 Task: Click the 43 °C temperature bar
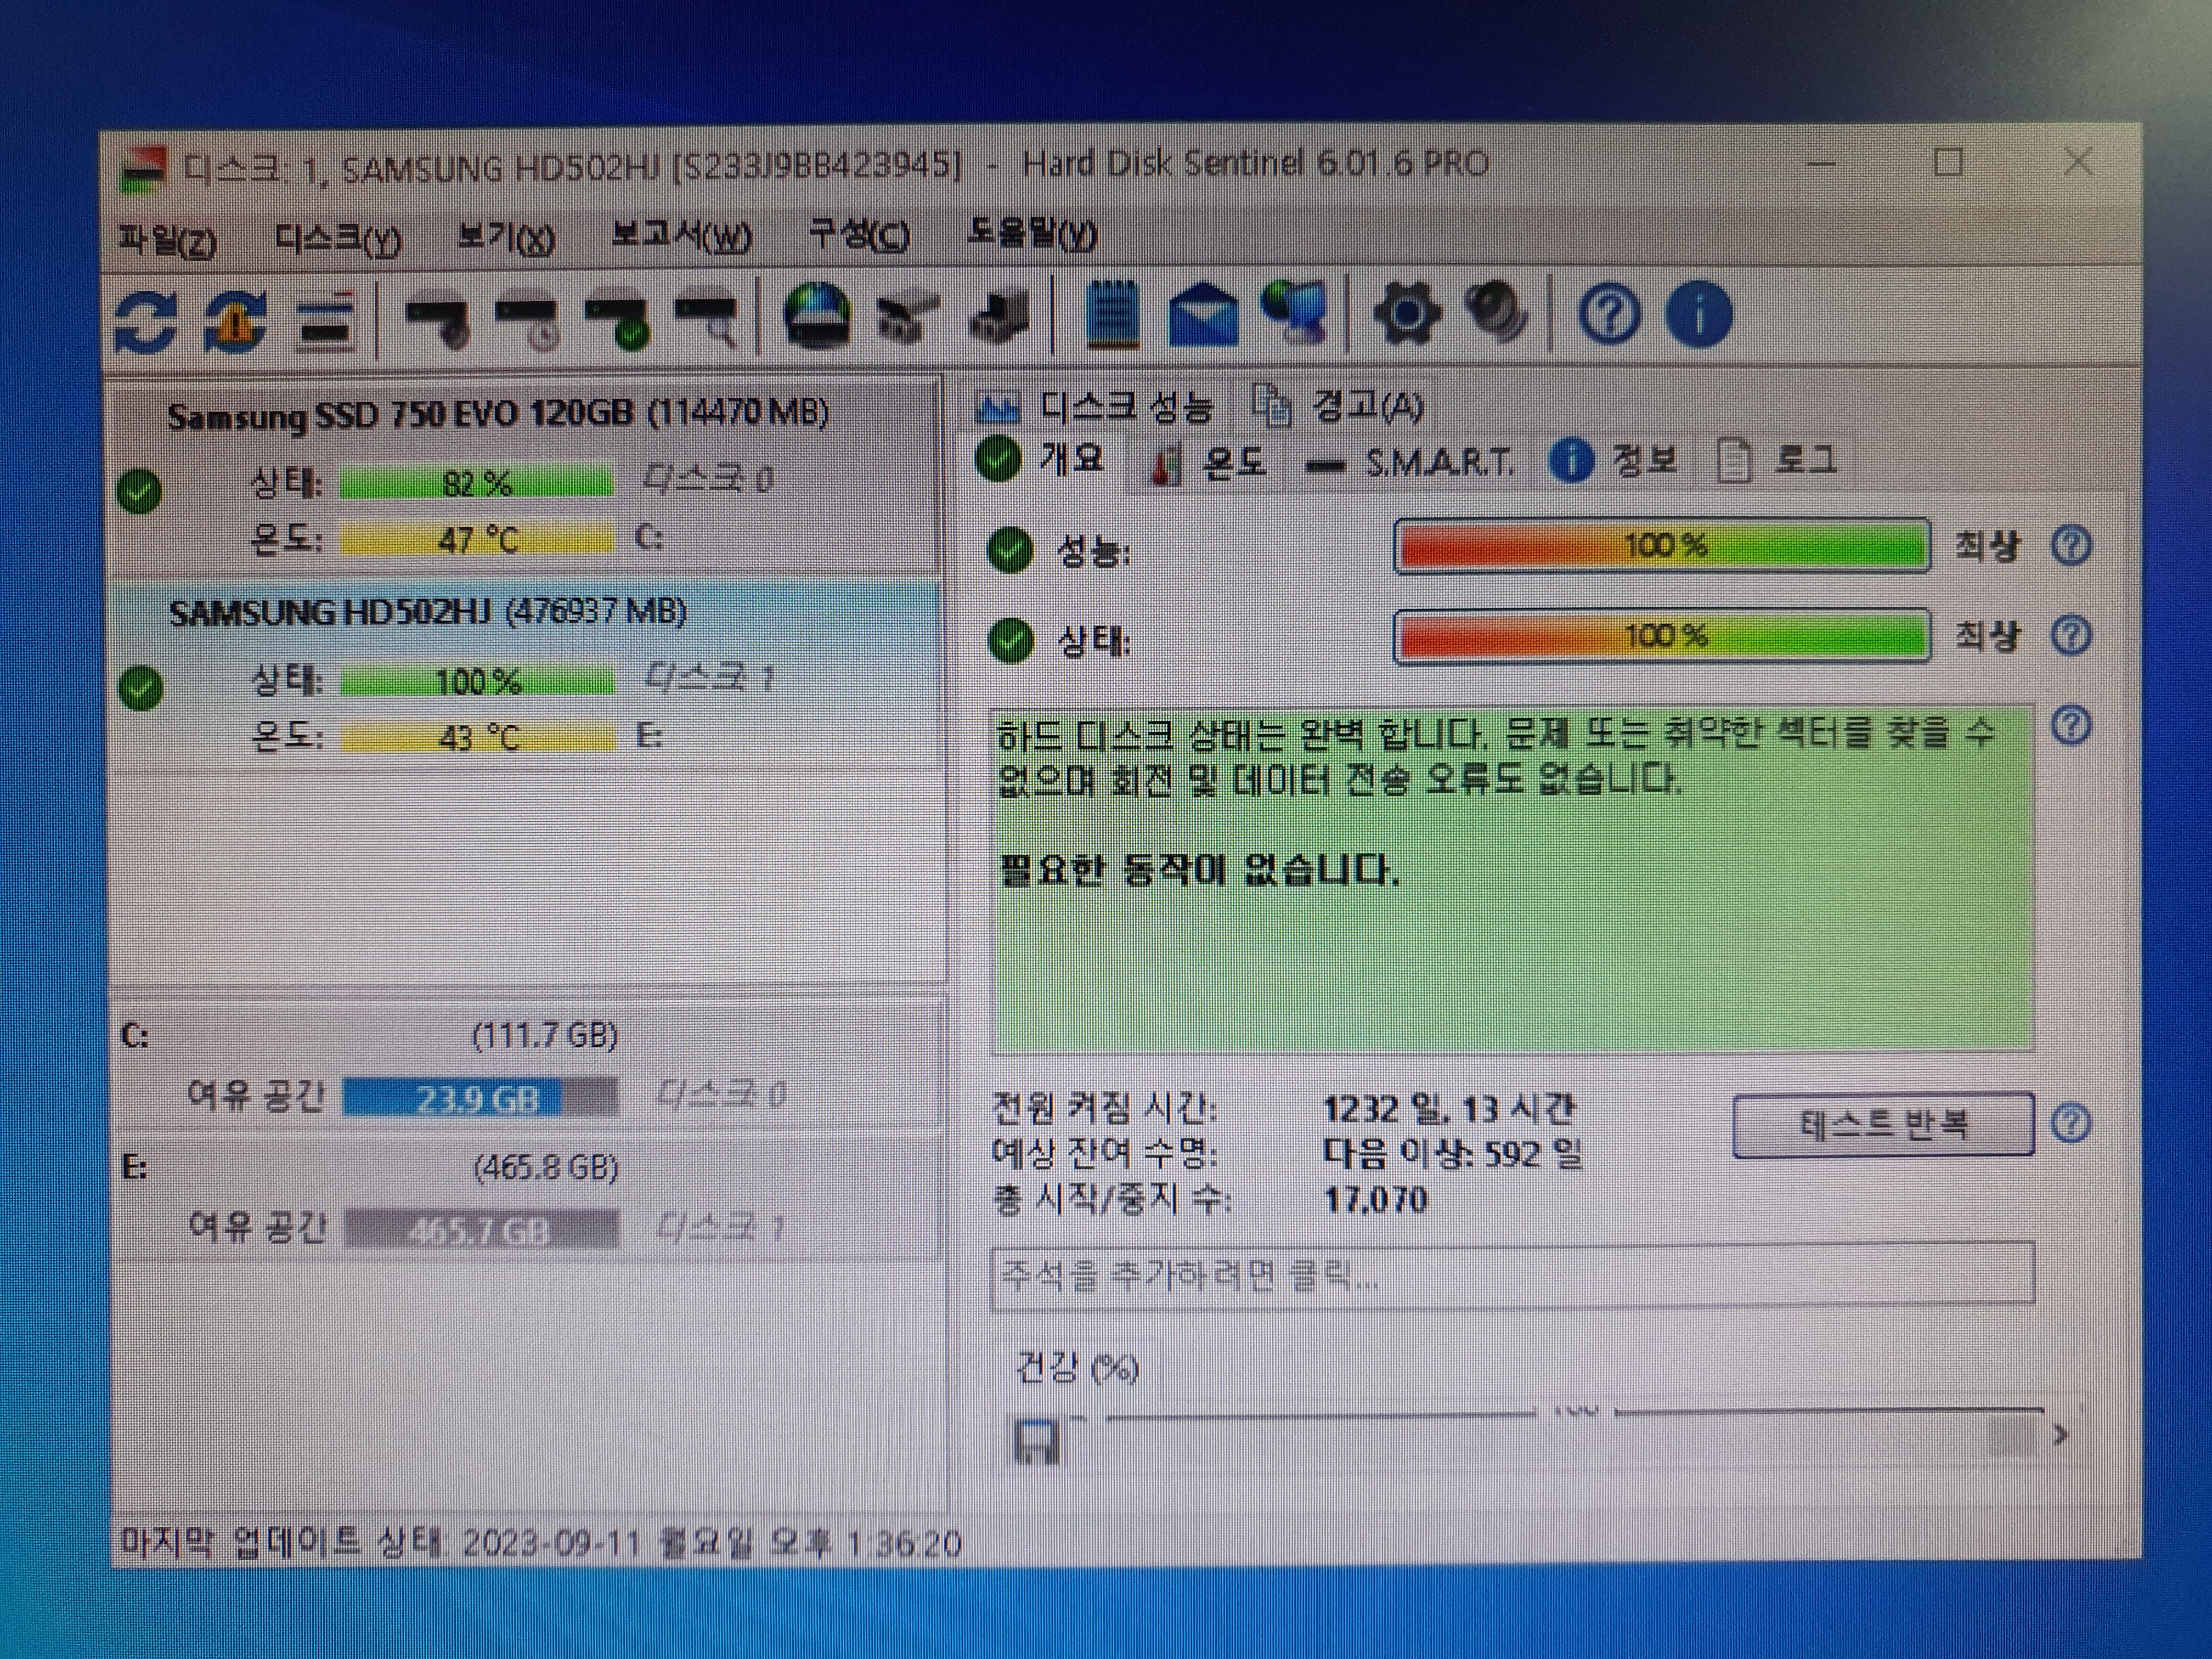click(477, 738)
